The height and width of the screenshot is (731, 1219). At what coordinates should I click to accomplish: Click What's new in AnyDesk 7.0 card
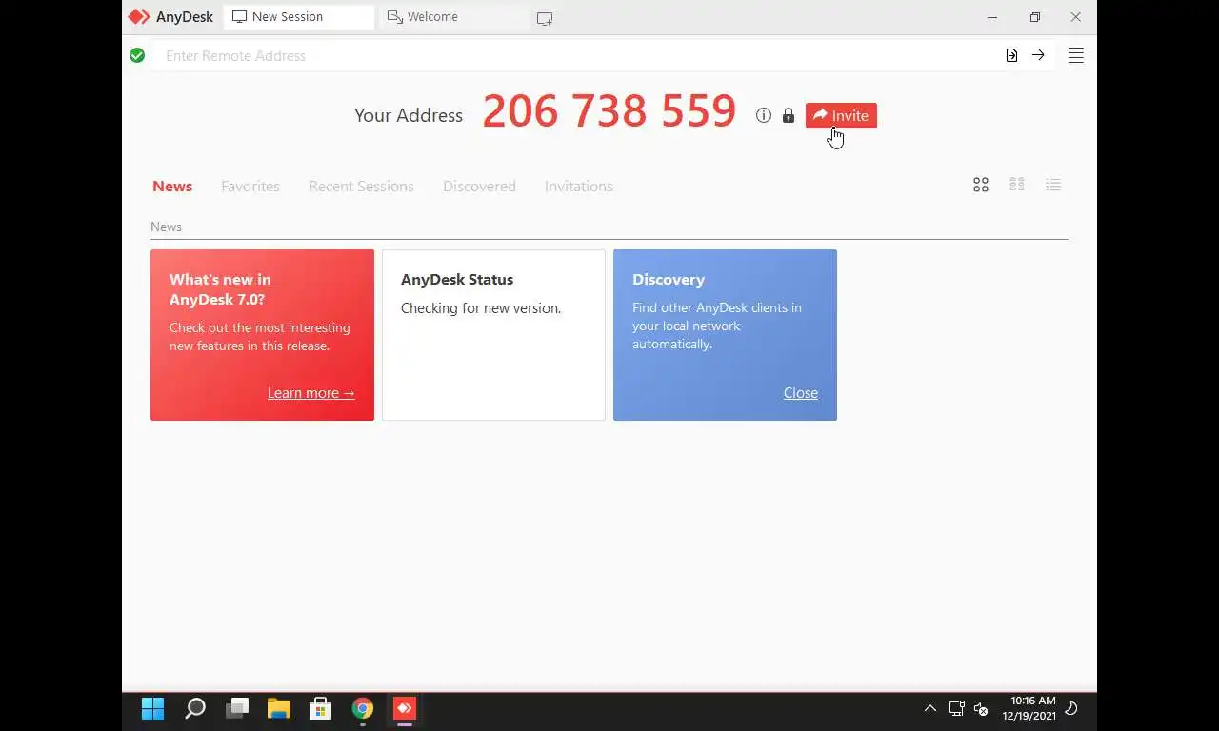(x=262, y=335)
